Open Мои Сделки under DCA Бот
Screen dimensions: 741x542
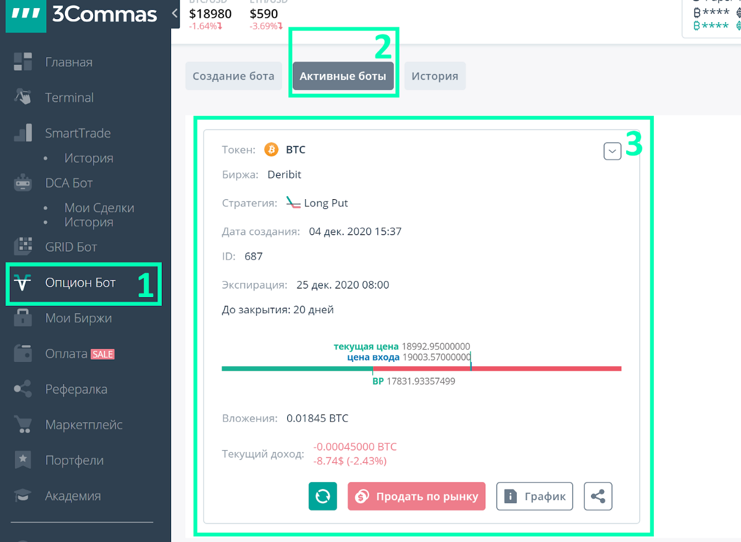pyautogui.click(x=99, y=208)
